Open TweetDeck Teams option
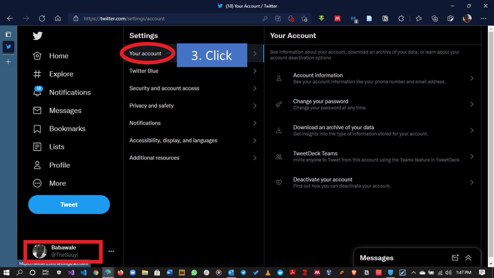 point(373,157)
